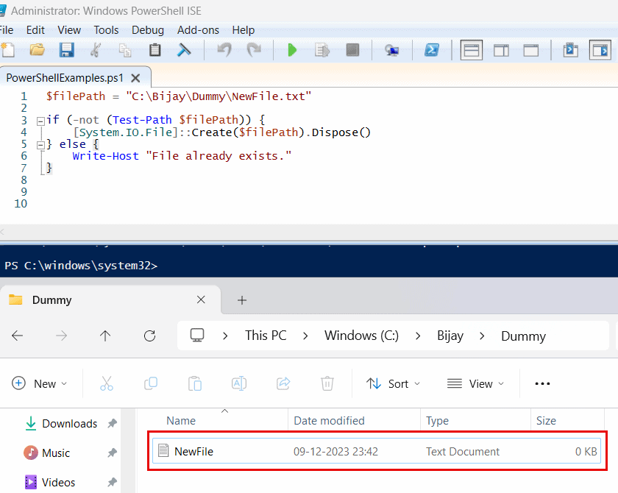Open the Edit menu
The width and height of the screenshot is (618, 493).
tap(35, 30)
